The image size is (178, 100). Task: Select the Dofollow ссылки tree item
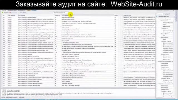point(167,56)
